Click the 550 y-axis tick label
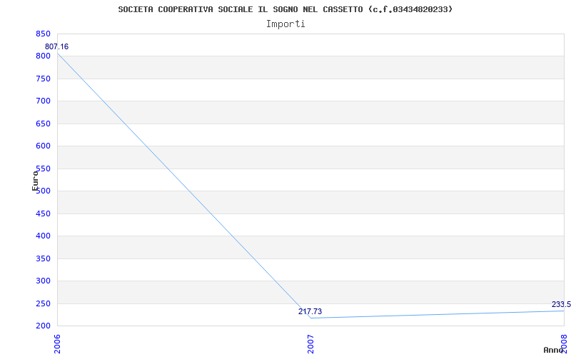 click(x=43, y=169)
